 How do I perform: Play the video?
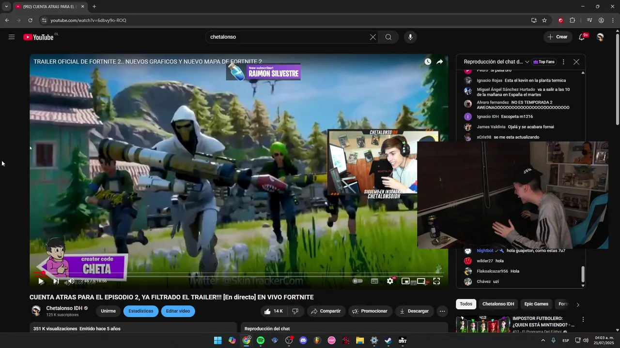(41, 281)
